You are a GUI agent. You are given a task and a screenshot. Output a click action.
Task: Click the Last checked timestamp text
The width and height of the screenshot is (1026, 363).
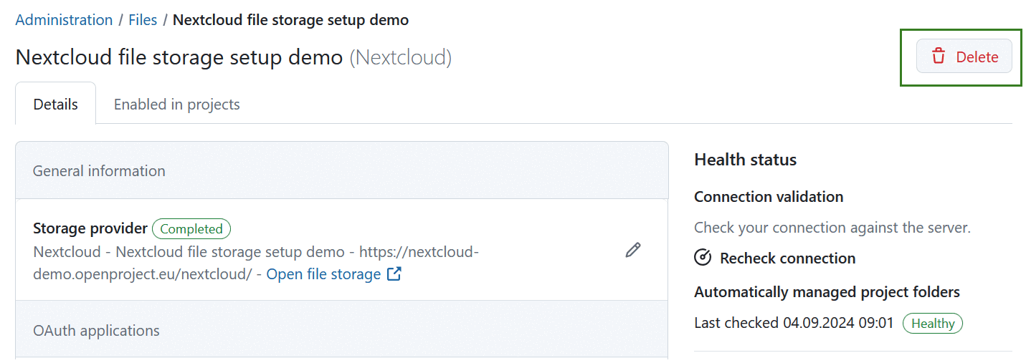[794, 323]
